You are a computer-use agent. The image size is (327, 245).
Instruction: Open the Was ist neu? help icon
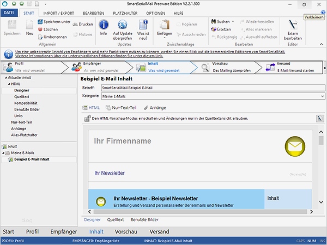tap(143, 24)
